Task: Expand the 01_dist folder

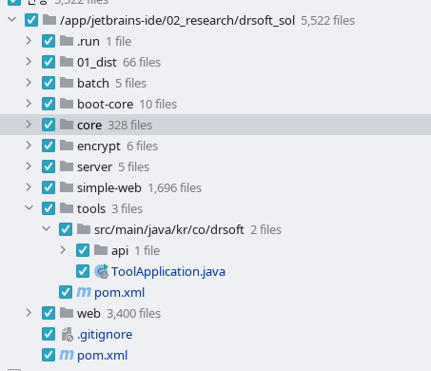Action: 29,62
